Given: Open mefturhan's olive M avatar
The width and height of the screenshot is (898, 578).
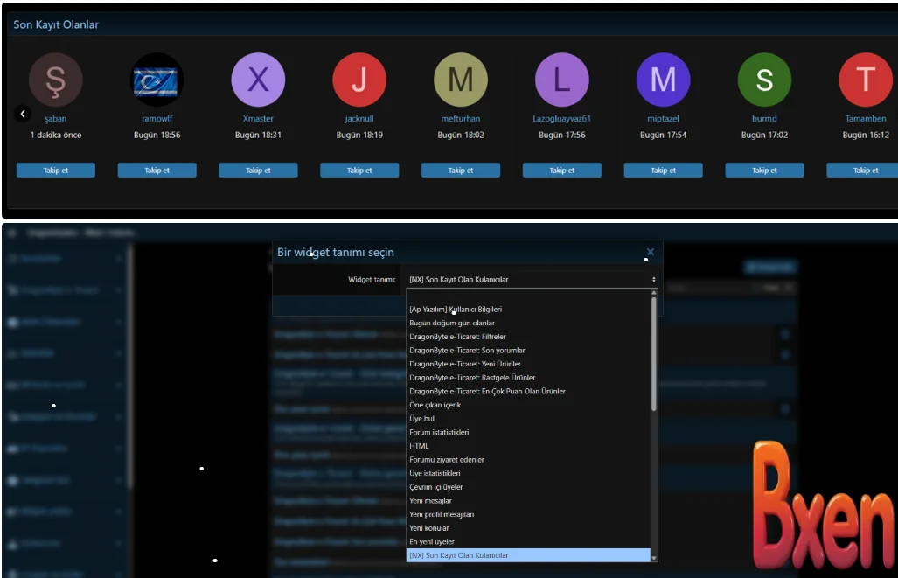Looking at the screenshot, I should coord(461,80).
